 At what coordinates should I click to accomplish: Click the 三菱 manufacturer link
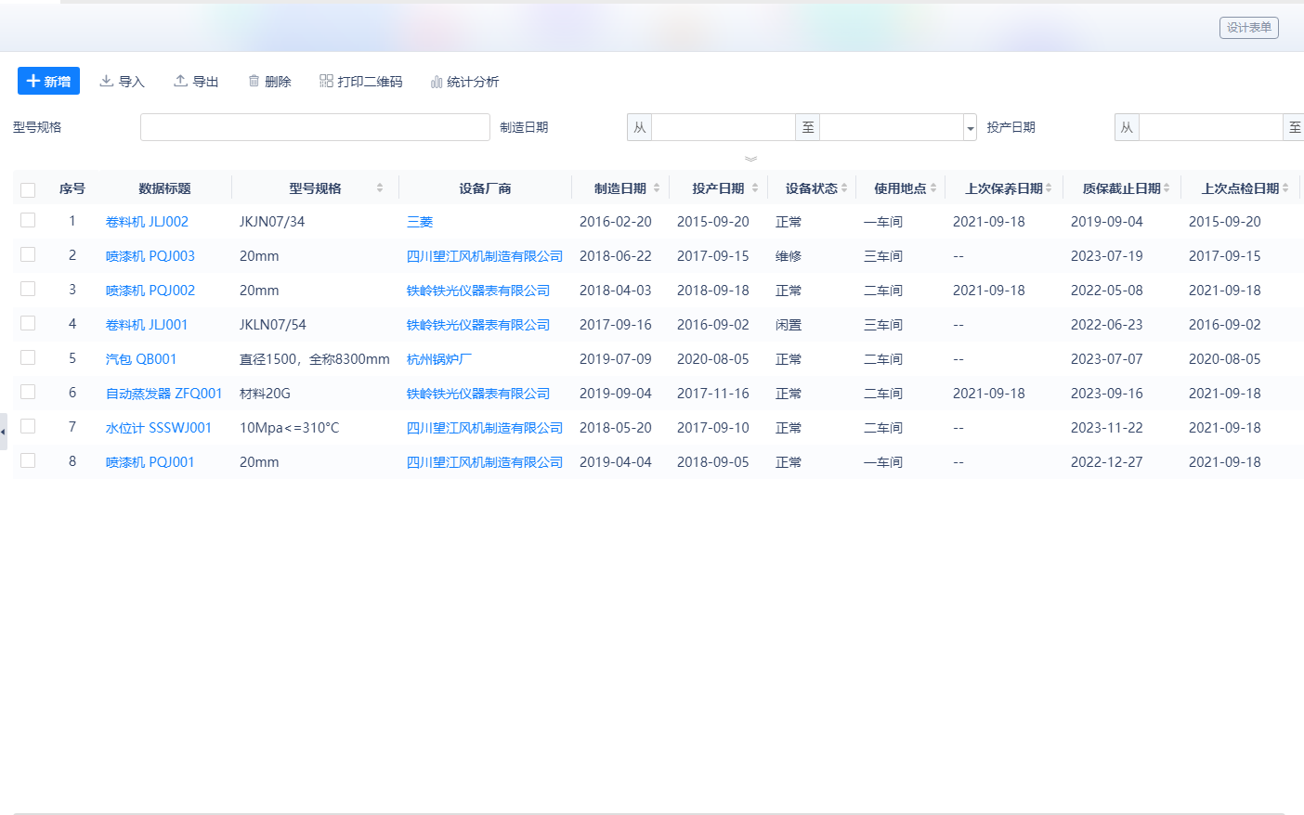tap(420, 222)
